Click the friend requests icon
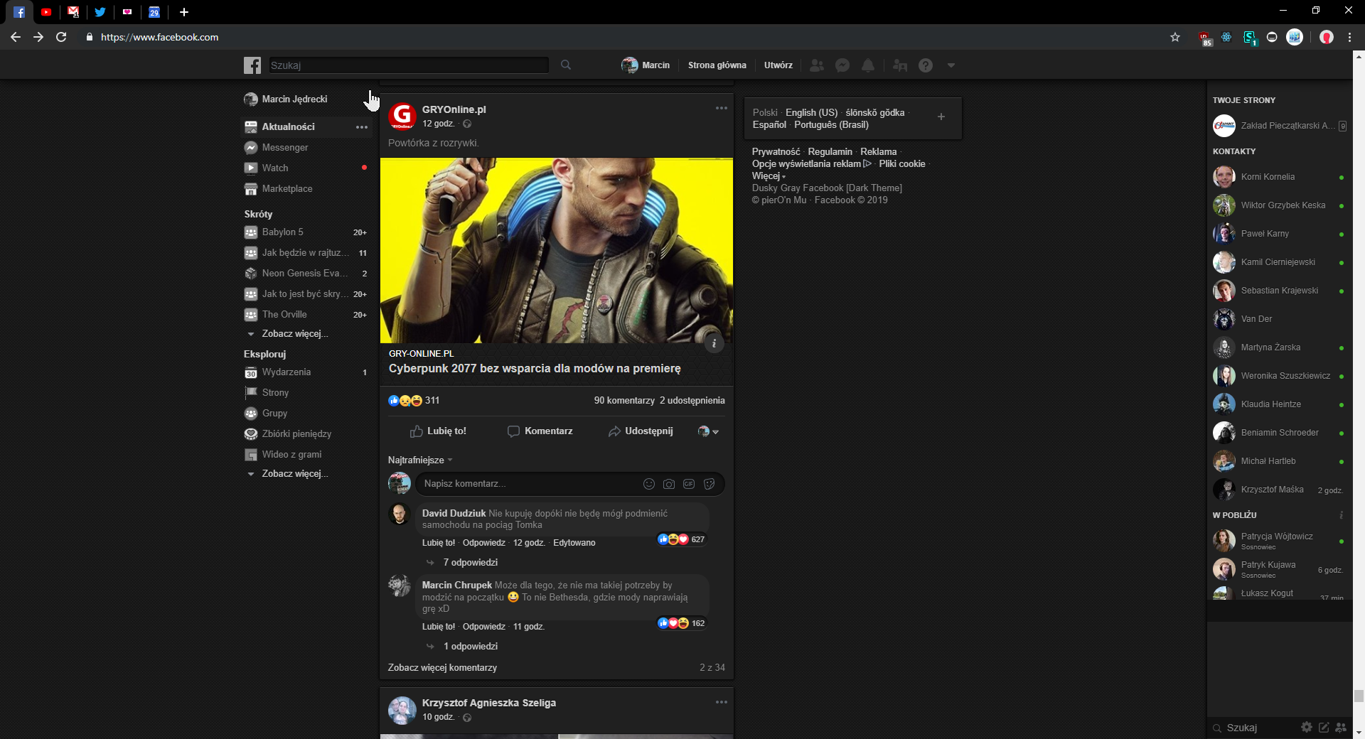The height and width of the screenshot is (739, 1365). coord(817,65)
